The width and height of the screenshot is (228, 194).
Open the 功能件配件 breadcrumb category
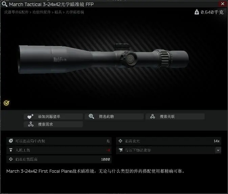(42, 12)
